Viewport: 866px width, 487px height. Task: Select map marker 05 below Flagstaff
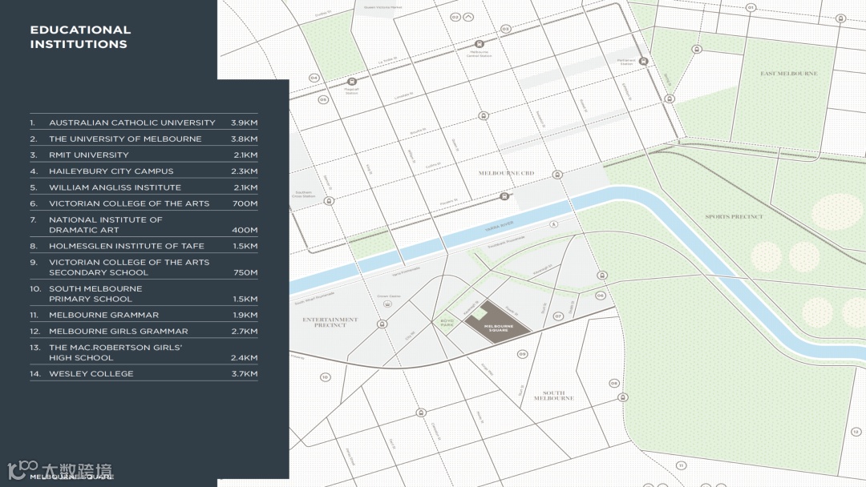pyautogui.click(x=323, y=100)
